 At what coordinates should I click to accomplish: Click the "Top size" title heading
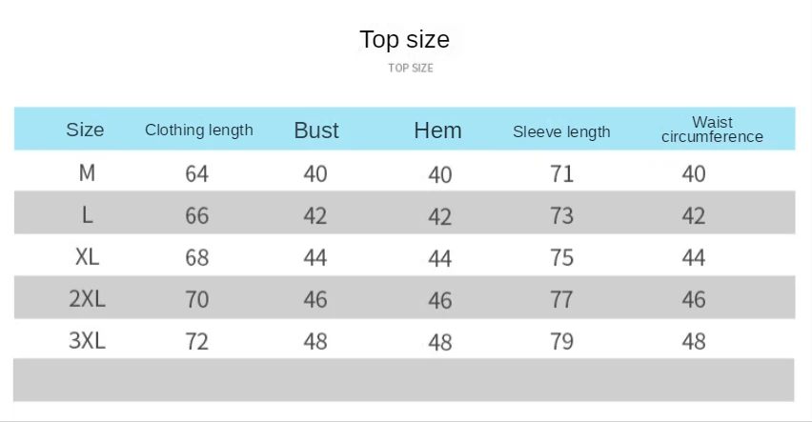404,40
